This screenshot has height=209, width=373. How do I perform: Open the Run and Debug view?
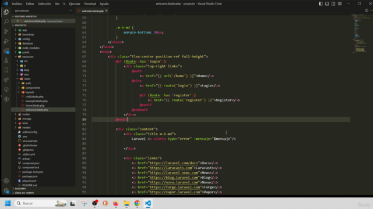click(6, 41)
